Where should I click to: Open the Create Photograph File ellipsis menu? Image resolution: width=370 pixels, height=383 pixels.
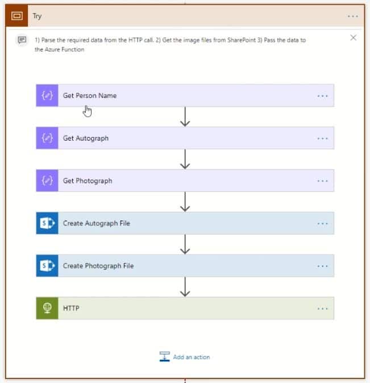point(322,266)
